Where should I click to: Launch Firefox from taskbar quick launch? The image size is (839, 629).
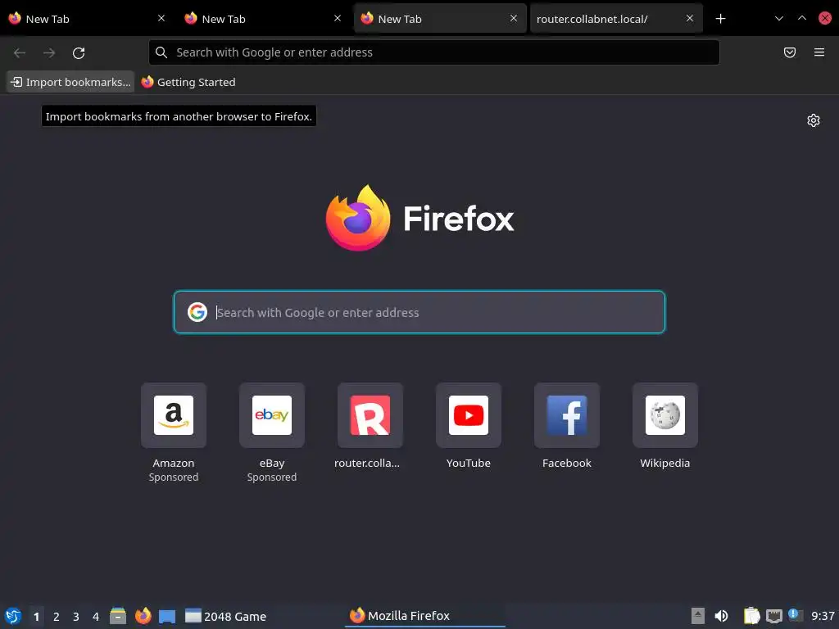143,616
